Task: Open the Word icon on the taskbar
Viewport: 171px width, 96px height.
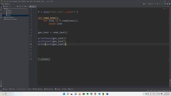Action: [107, 94]
